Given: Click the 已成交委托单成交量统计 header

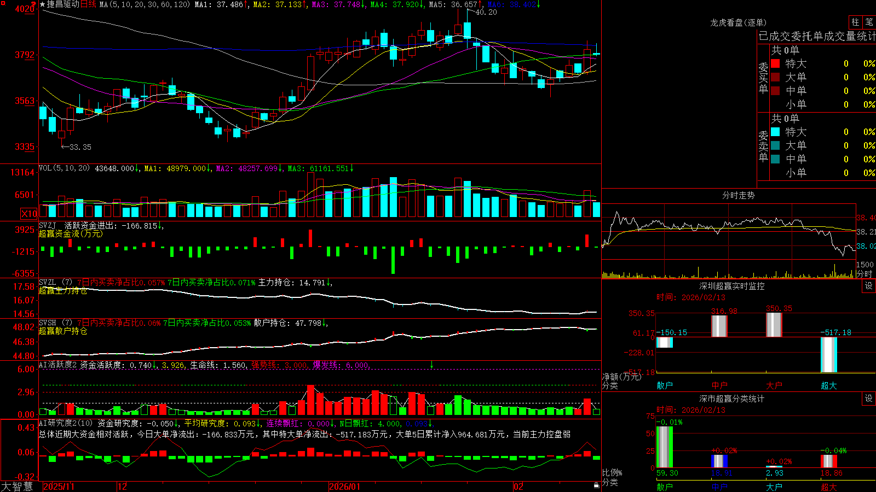Looking at the screenshot, I should pyautogui.click(x=817, y=36).
